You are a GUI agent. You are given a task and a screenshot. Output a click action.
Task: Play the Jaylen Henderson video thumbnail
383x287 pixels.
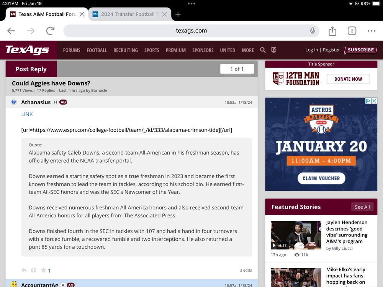(296, 235)
